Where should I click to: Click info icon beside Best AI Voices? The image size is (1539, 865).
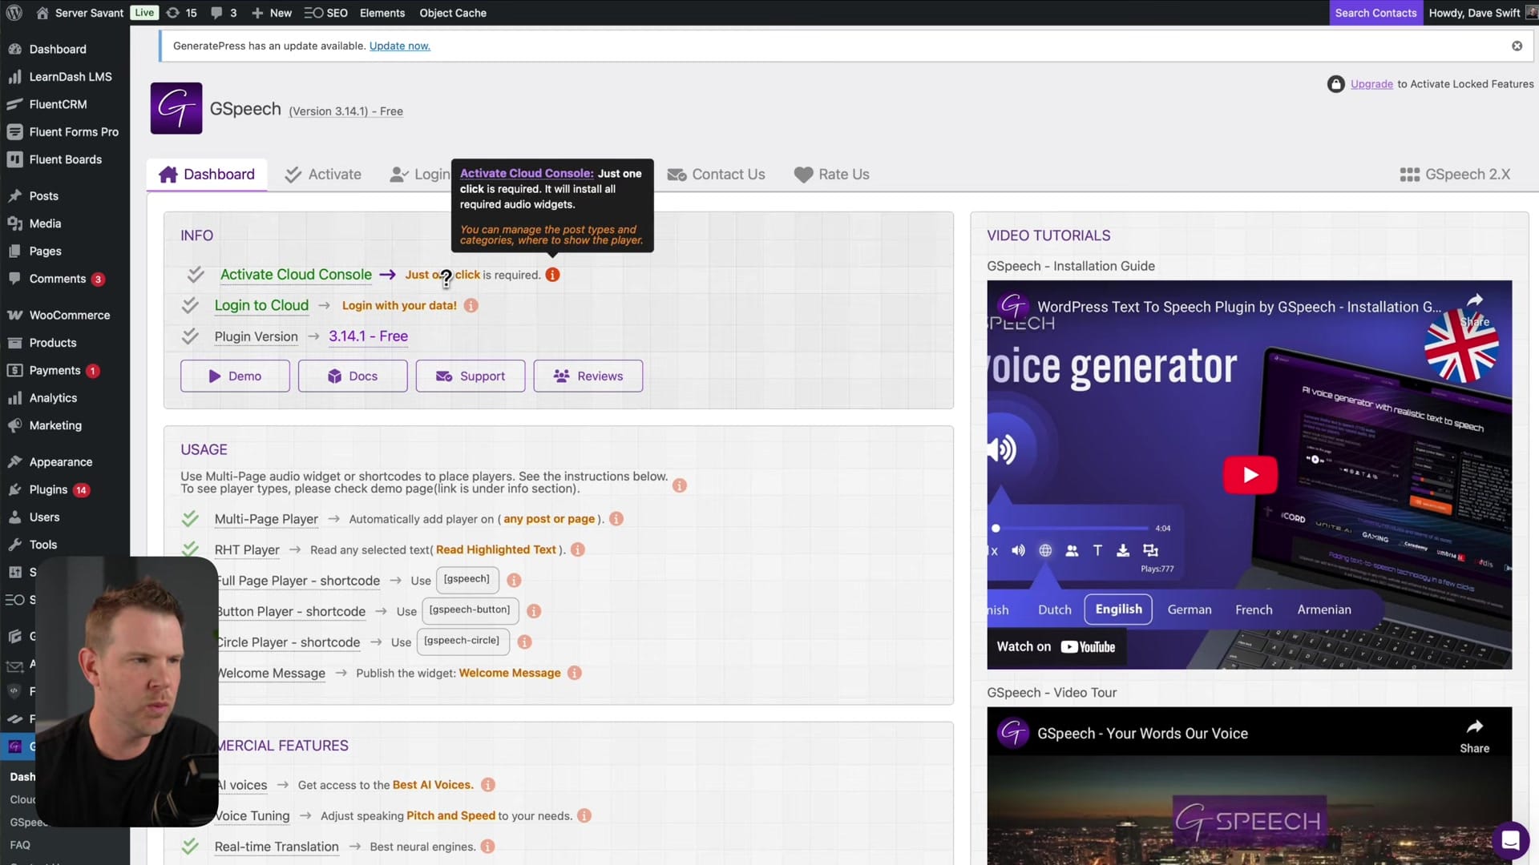click(488, 785)
